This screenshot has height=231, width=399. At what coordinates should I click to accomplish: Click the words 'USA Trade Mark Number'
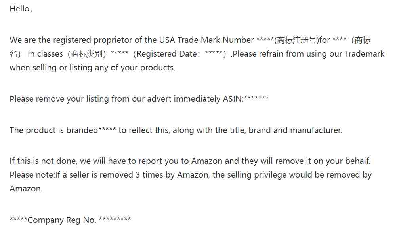pos(206,40)
